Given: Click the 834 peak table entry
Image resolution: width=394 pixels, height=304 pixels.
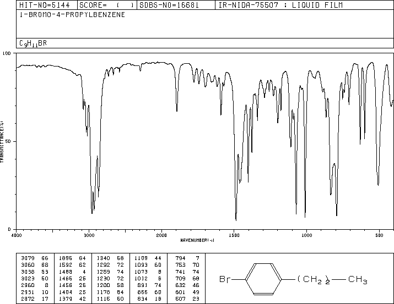Looking at the screenshot, I should [x=143, y=299].
